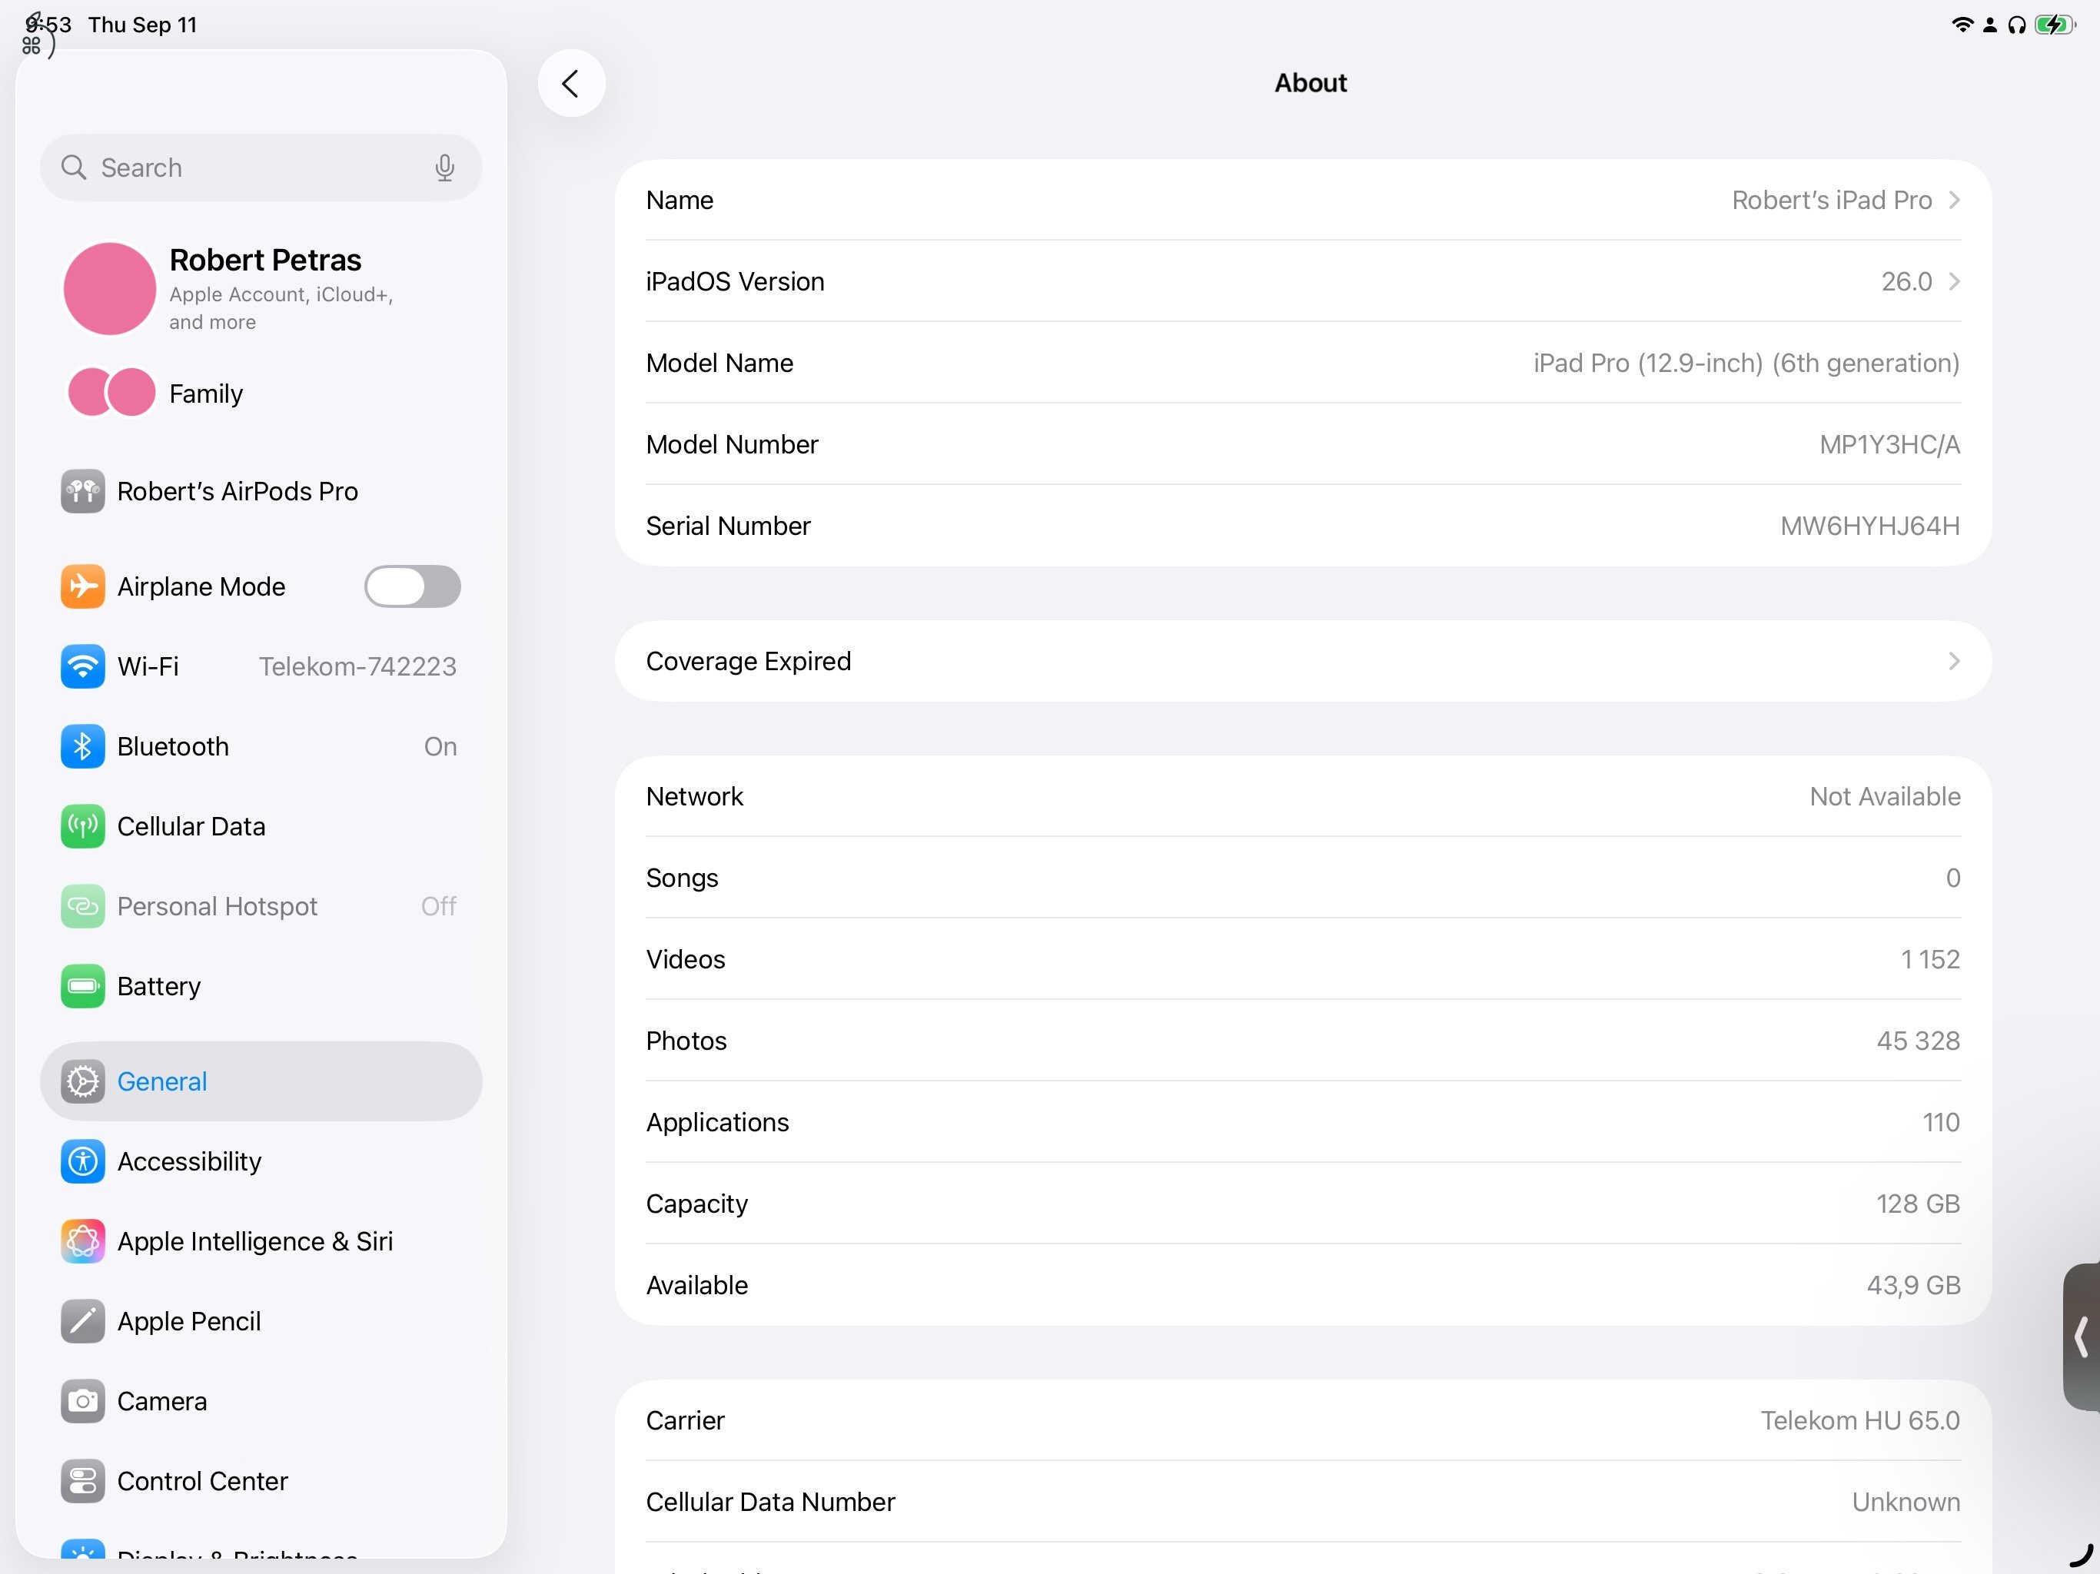Open Robert Petras profile avatar
Screen dimensions: 2100x1574
coord(110,289)
